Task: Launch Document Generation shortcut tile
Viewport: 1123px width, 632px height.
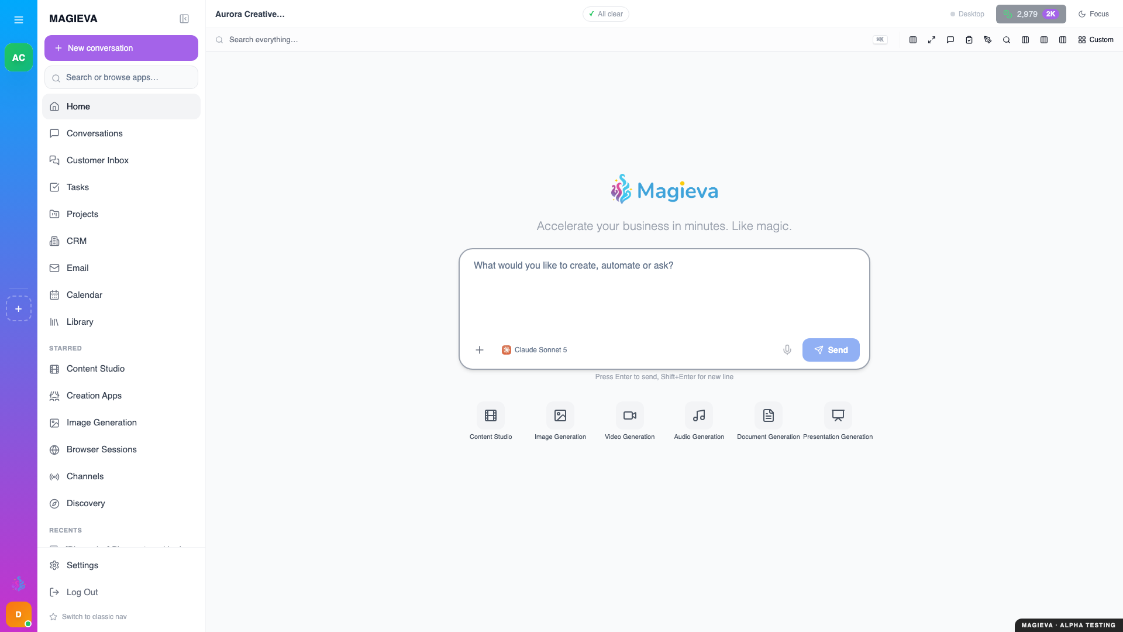Action: coord(769,421)
